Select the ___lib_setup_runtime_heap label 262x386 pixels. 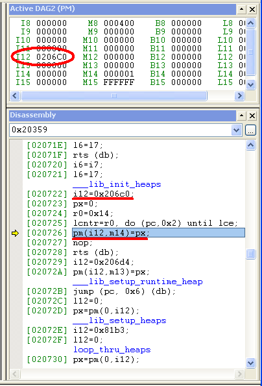point(137,282)
